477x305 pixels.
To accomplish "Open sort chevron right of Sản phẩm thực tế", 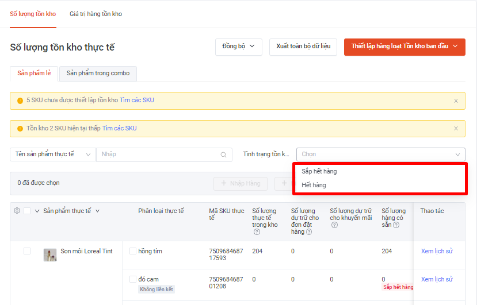I will pos(98,211).
